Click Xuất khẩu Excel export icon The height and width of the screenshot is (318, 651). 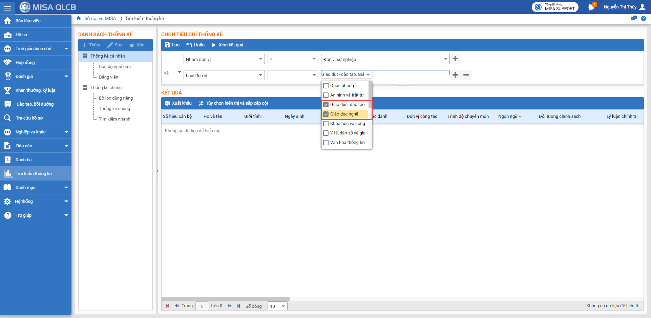point(167,103)
